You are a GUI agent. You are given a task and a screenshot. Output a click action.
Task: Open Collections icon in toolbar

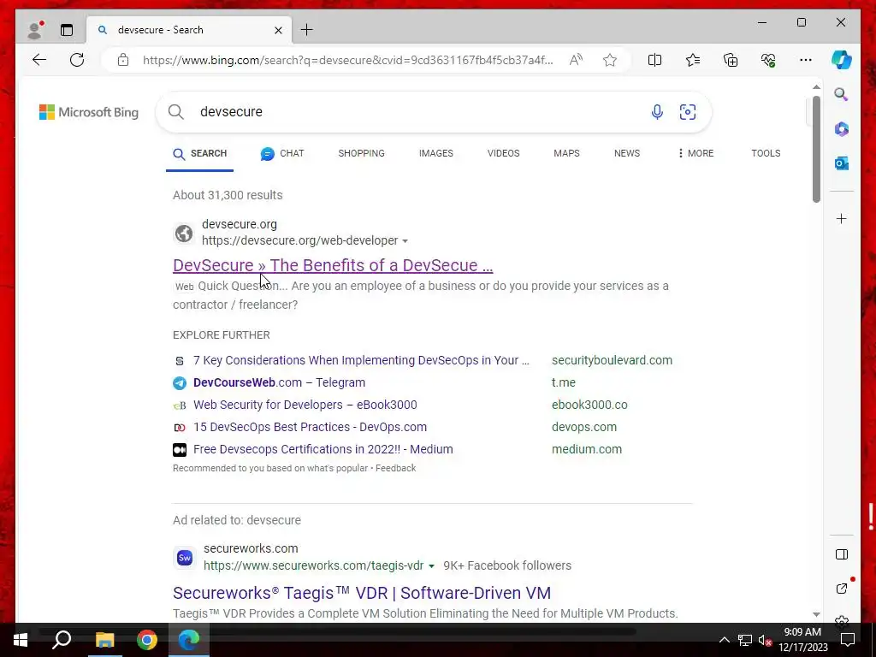pyautogui.click(x=731, y=60)
